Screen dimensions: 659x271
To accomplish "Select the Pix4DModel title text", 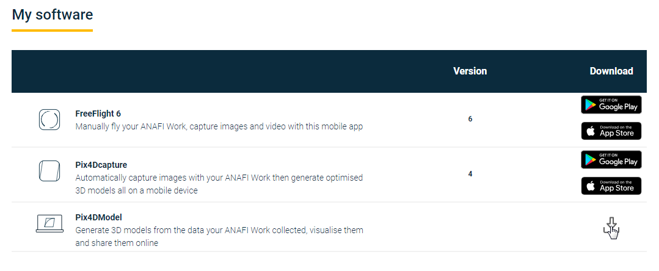I will tap(98, 217).
